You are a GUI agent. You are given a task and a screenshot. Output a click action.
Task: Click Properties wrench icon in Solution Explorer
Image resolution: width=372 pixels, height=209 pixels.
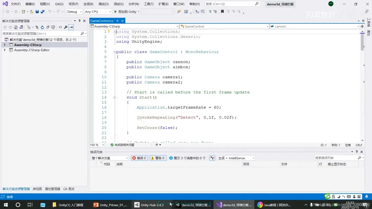pos(66,27)
